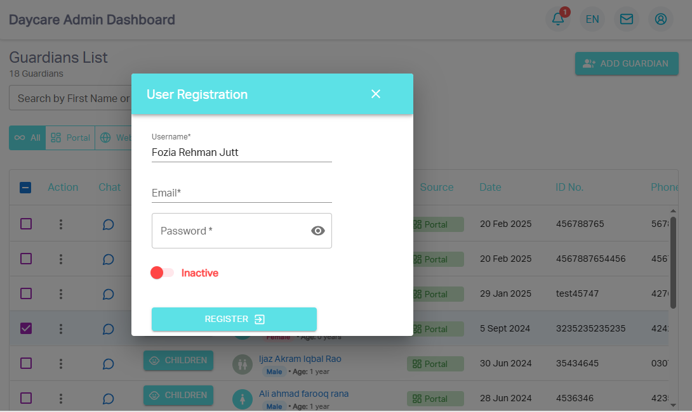Click the ADD GUARDIAN button
Screen dimensions: 692x412
click(627, 63)
